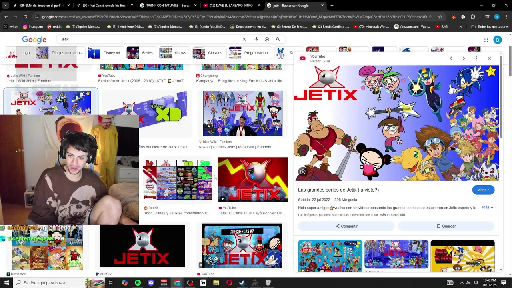Select the Logo filter chip

pos(19,53)
